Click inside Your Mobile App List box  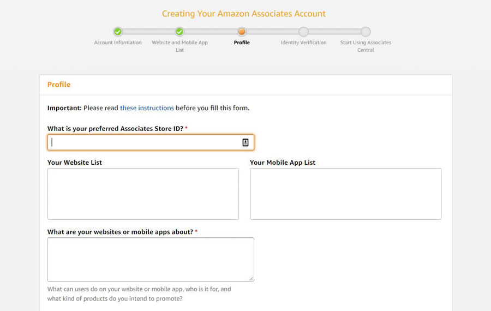[345, 194]
